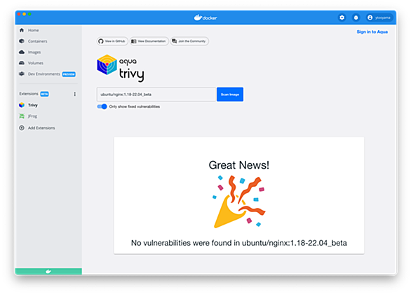The width and height of the screenshot is (411, 294).
Task: Open the troubleshoot bug icon
Action: [356, 17]
